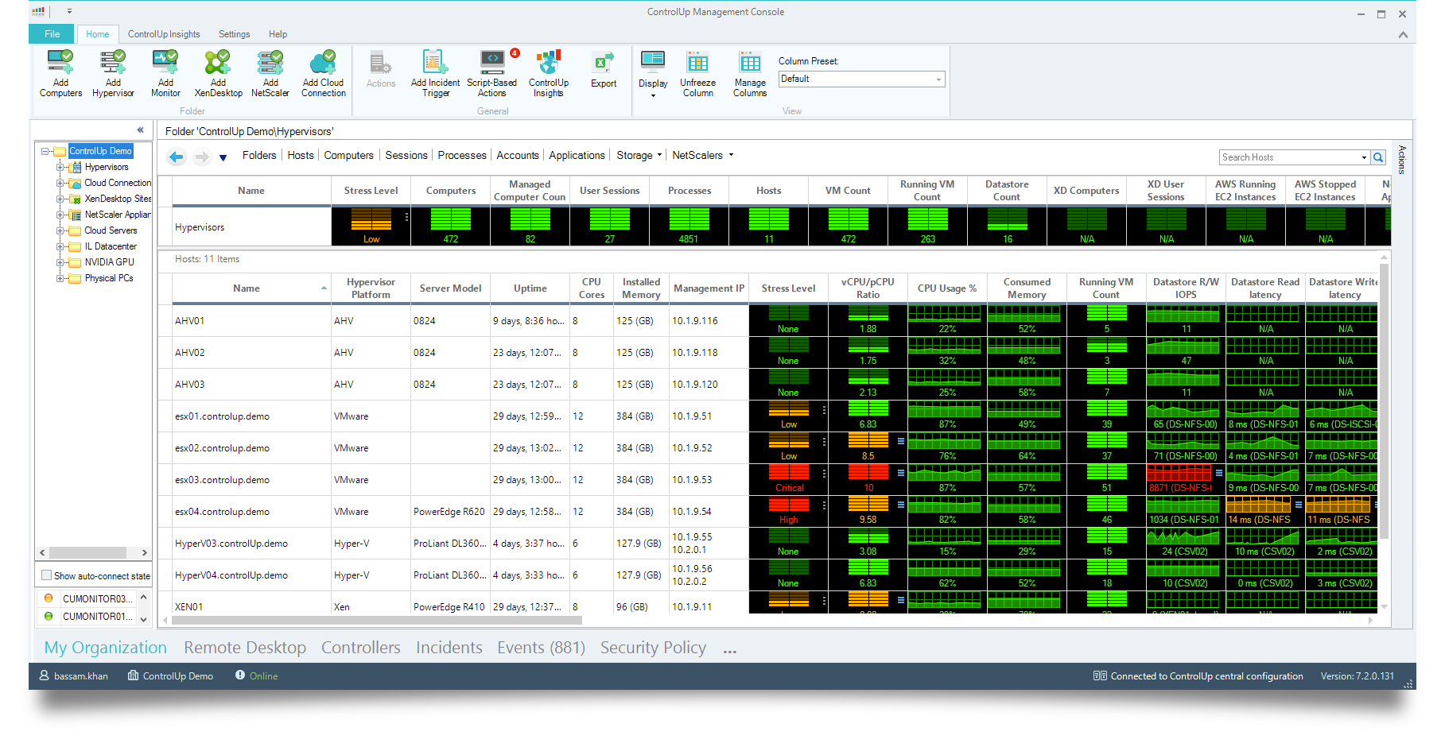
Task: Open the Settings ribbon tab
Action: (x=234, y=34)
